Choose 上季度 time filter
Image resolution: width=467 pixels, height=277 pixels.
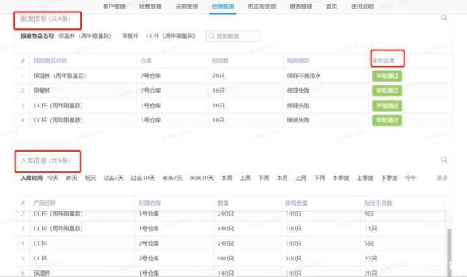coord(365,178)
